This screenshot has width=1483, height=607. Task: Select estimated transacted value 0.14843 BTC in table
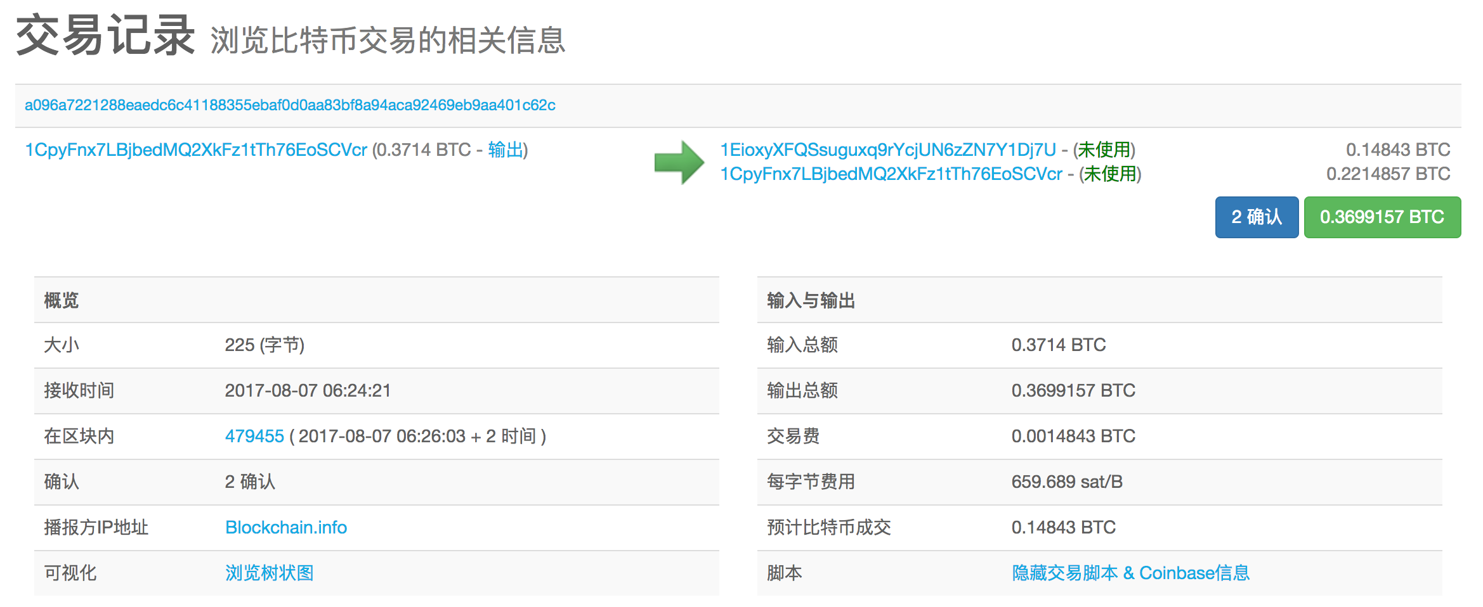tap(1063, 528)
